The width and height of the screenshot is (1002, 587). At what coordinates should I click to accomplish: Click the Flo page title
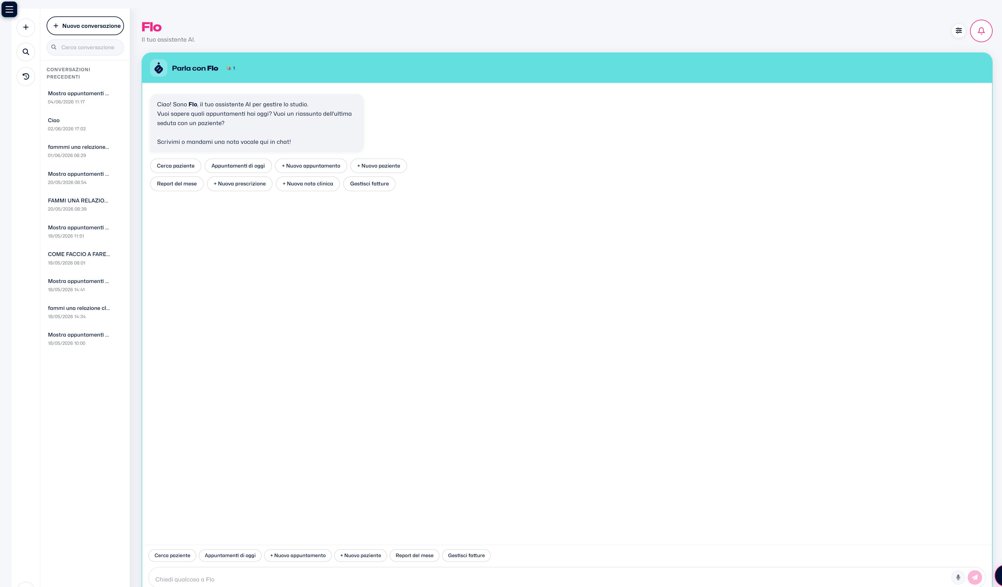[152, 27]
